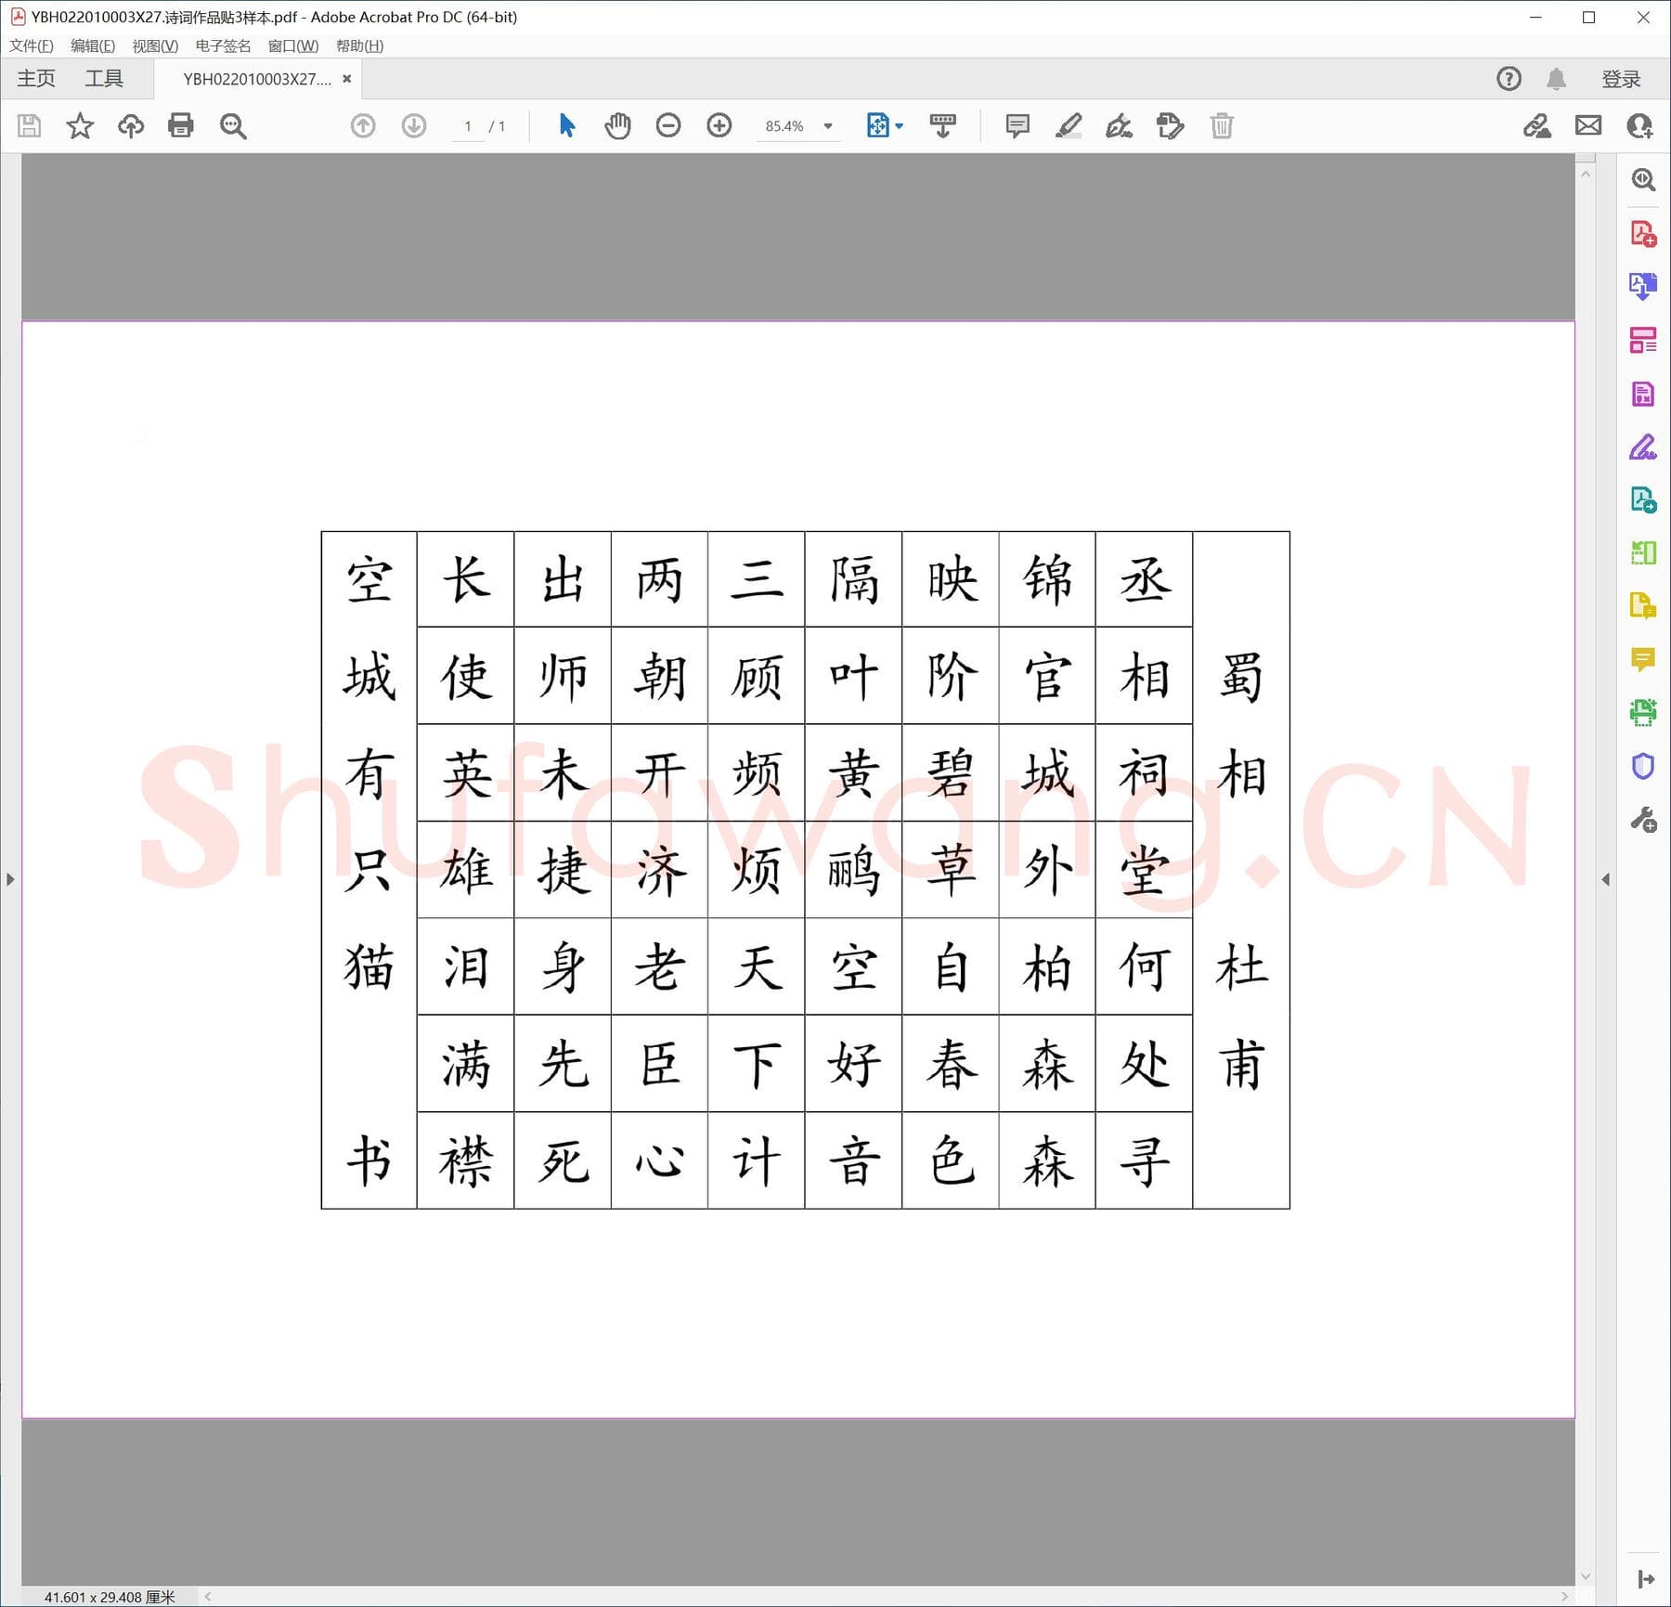Image resolution: width=1671 pixels, height=1607 pixels.
Task: Open the Help question mark icon
Action: [1509, 79]
